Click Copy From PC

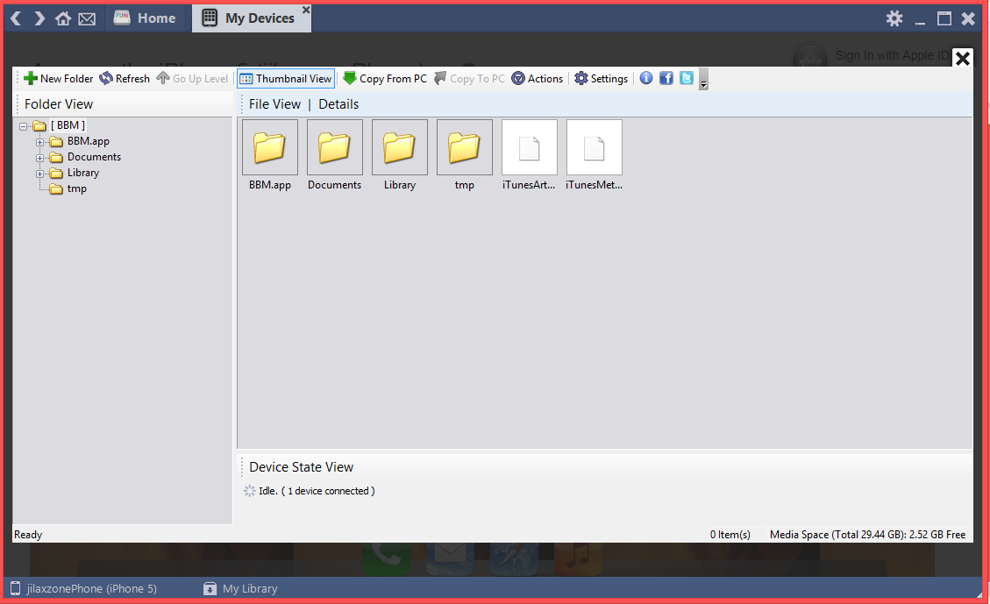385,78
